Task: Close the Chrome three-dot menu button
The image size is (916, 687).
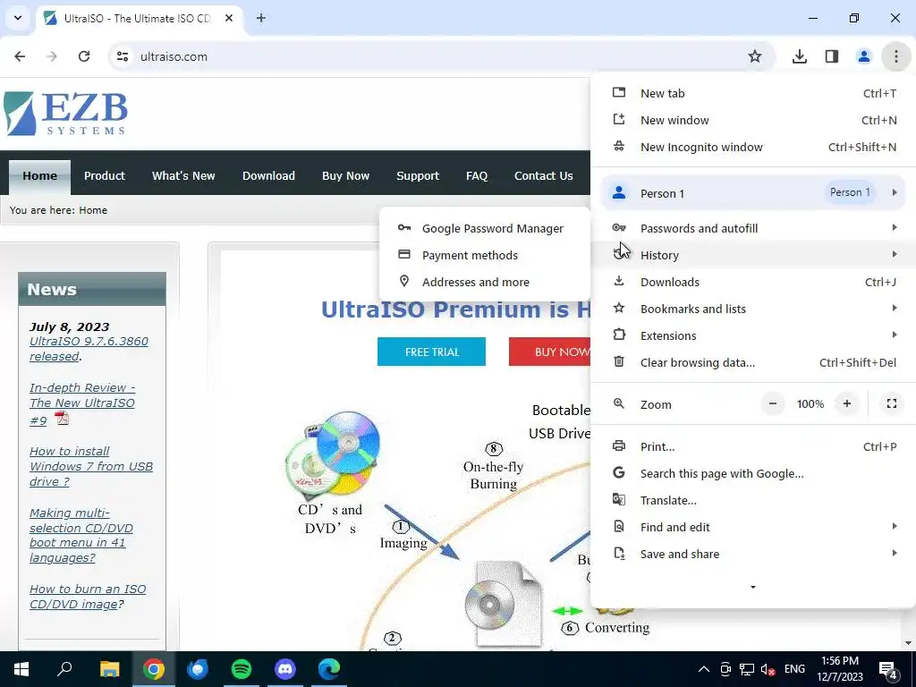Action: click(x=896, y=56)
